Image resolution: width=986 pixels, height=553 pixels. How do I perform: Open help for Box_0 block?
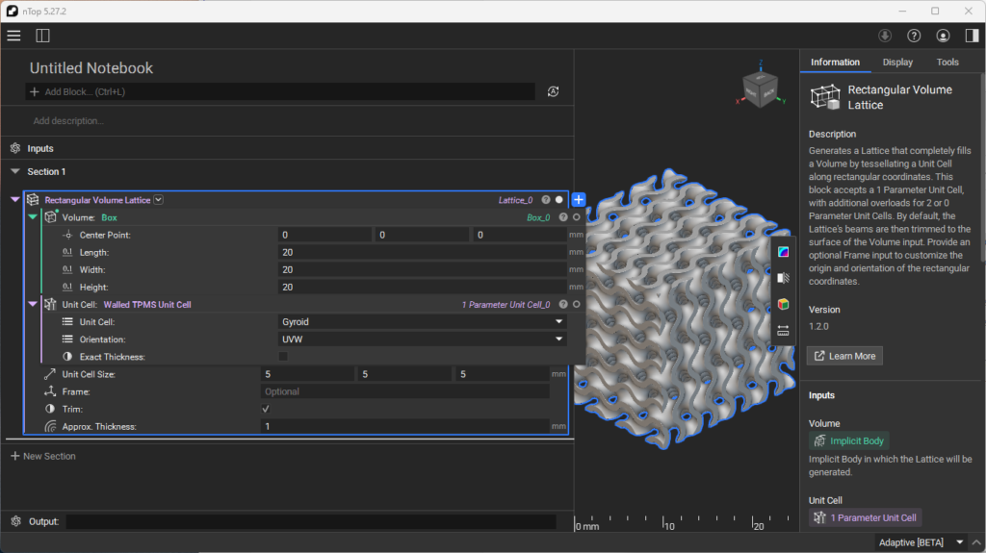(x=563, y=217)
